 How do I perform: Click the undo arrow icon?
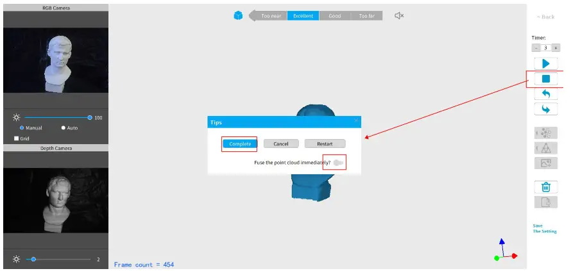coord(545,94)
